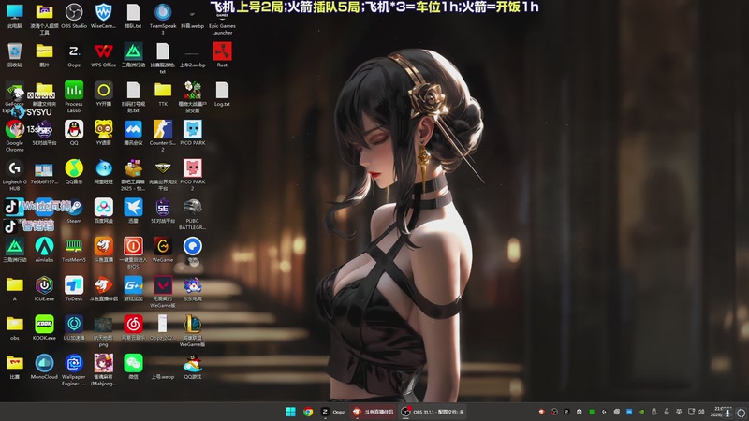Image resolution: width=749 pixels, height=421 pixels.
Task: Launch the Counter-Strike 2 desktop shortcut
Action: click(162, 135)
